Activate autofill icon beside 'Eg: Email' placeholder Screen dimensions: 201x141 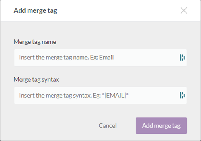(182, 58)
